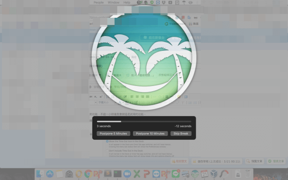The height and width of the screenshot is (180, 288).
Task: Open Zoom from the Dock
Action: pyautogui.click(x=127, y=174)
